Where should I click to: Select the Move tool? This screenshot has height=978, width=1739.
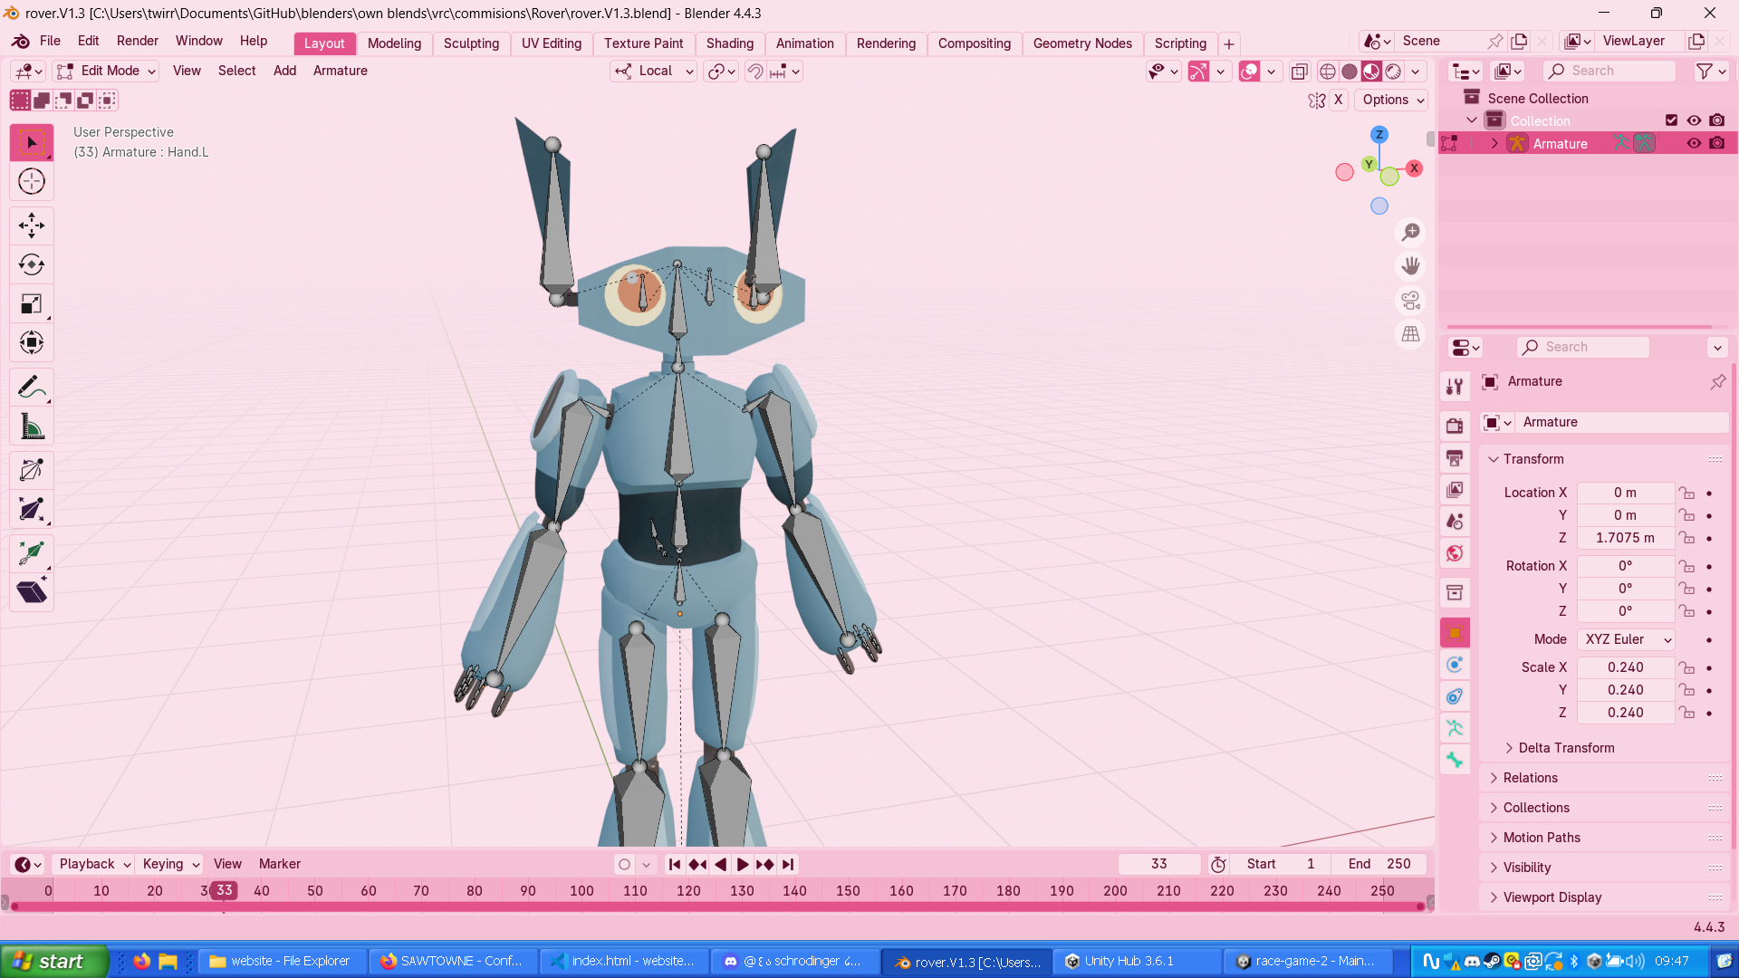[x=32, y=225]
